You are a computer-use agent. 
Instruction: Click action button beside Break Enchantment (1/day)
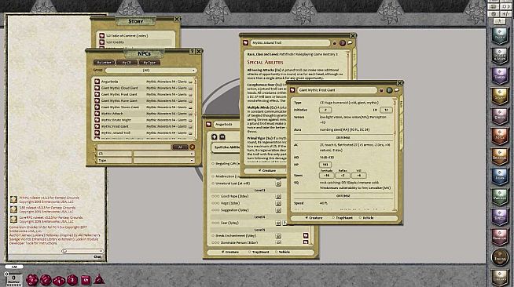278,236
